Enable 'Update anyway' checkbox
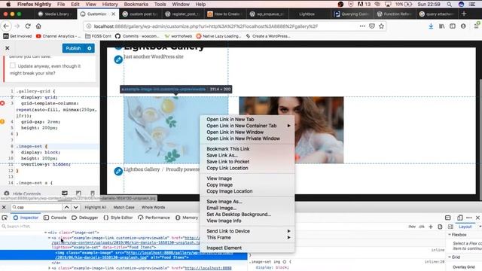Image resolution: width=482 pixels, height=271 pixels. [13, 65]
